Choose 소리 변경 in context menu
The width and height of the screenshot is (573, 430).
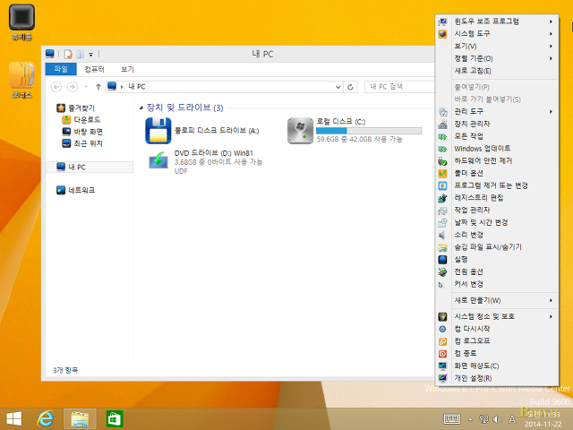[x=497, y=235]
